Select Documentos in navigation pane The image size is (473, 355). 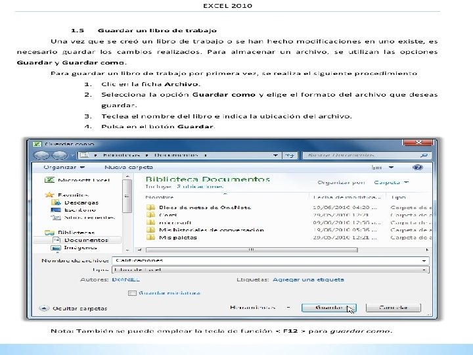(80, 240)
